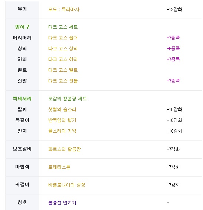Viewport: 203px width, 210px height.
Task: Open the 요도 : 무라마사 weapon link
Action: 64,10
